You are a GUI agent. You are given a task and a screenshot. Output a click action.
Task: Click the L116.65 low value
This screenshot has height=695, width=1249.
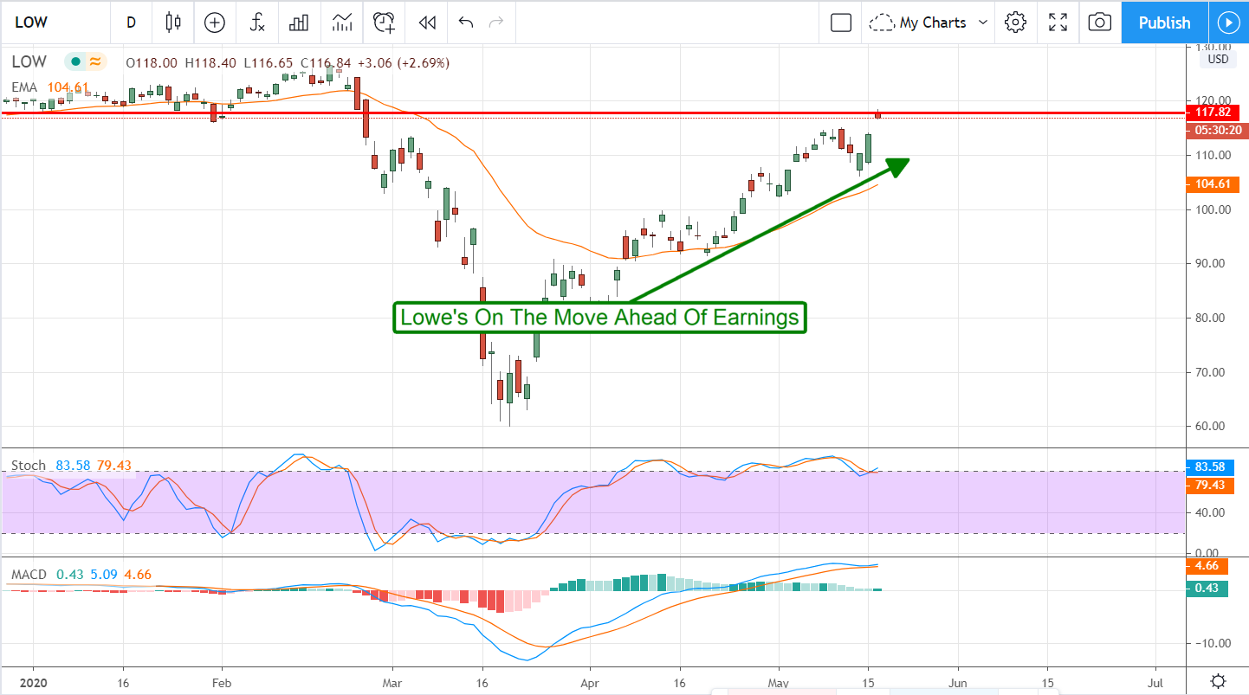point(268,62)
